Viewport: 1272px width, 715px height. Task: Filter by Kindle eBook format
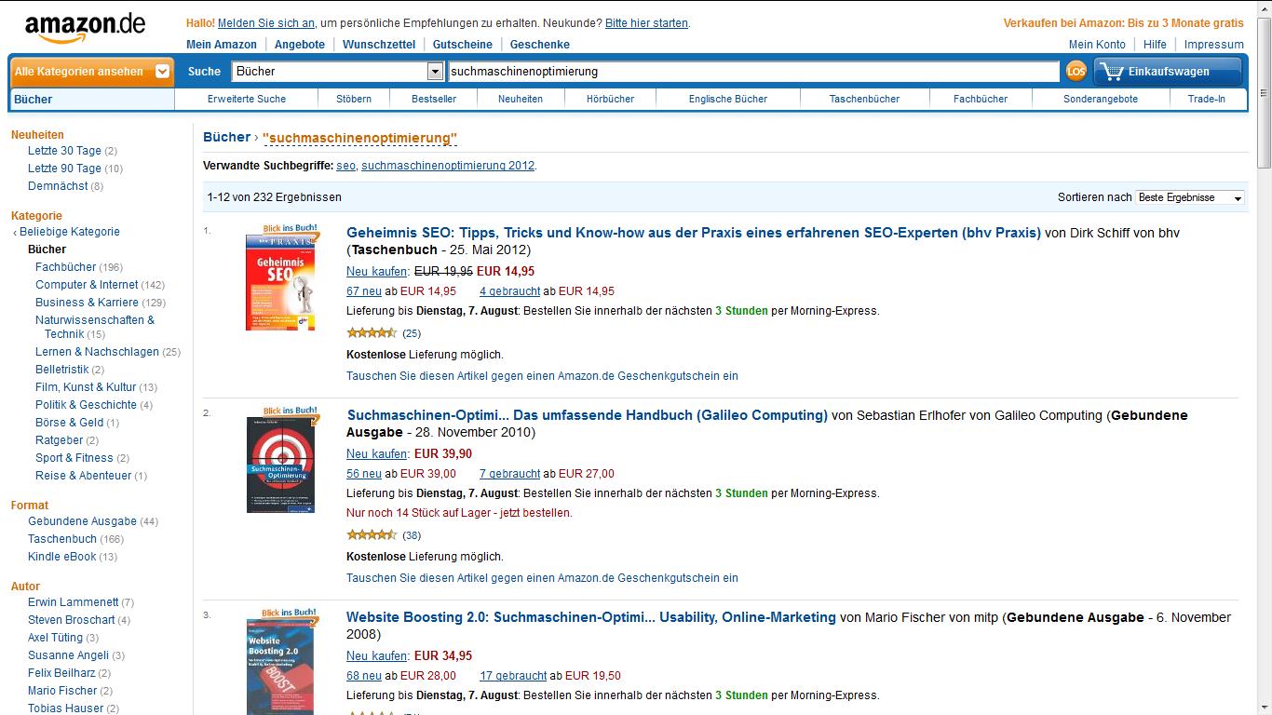click(62, 557)
